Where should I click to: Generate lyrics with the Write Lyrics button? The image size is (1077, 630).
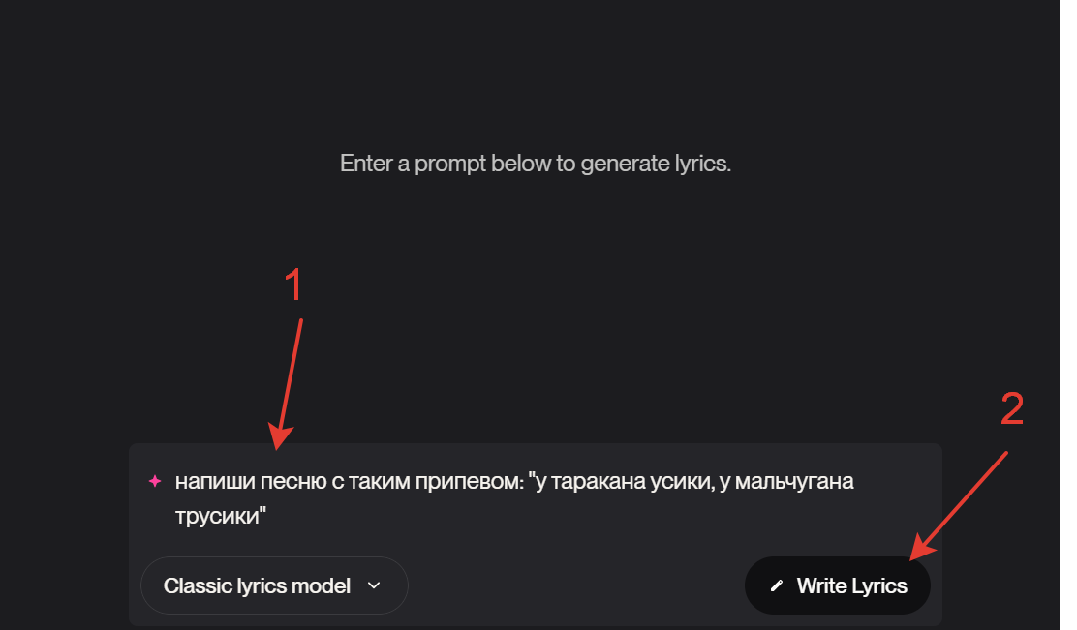pyautogui.click(x=837, y=585)
